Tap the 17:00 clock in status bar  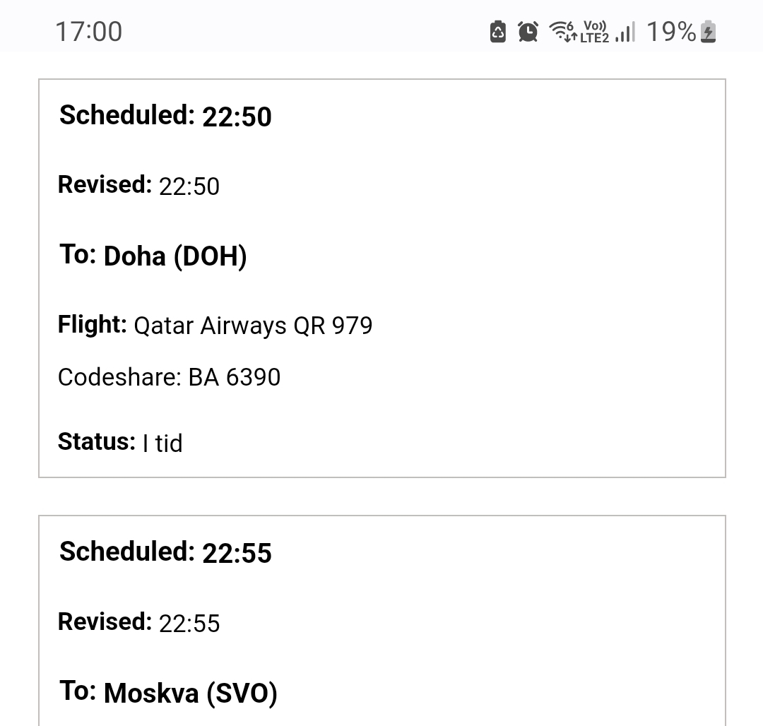88,32
